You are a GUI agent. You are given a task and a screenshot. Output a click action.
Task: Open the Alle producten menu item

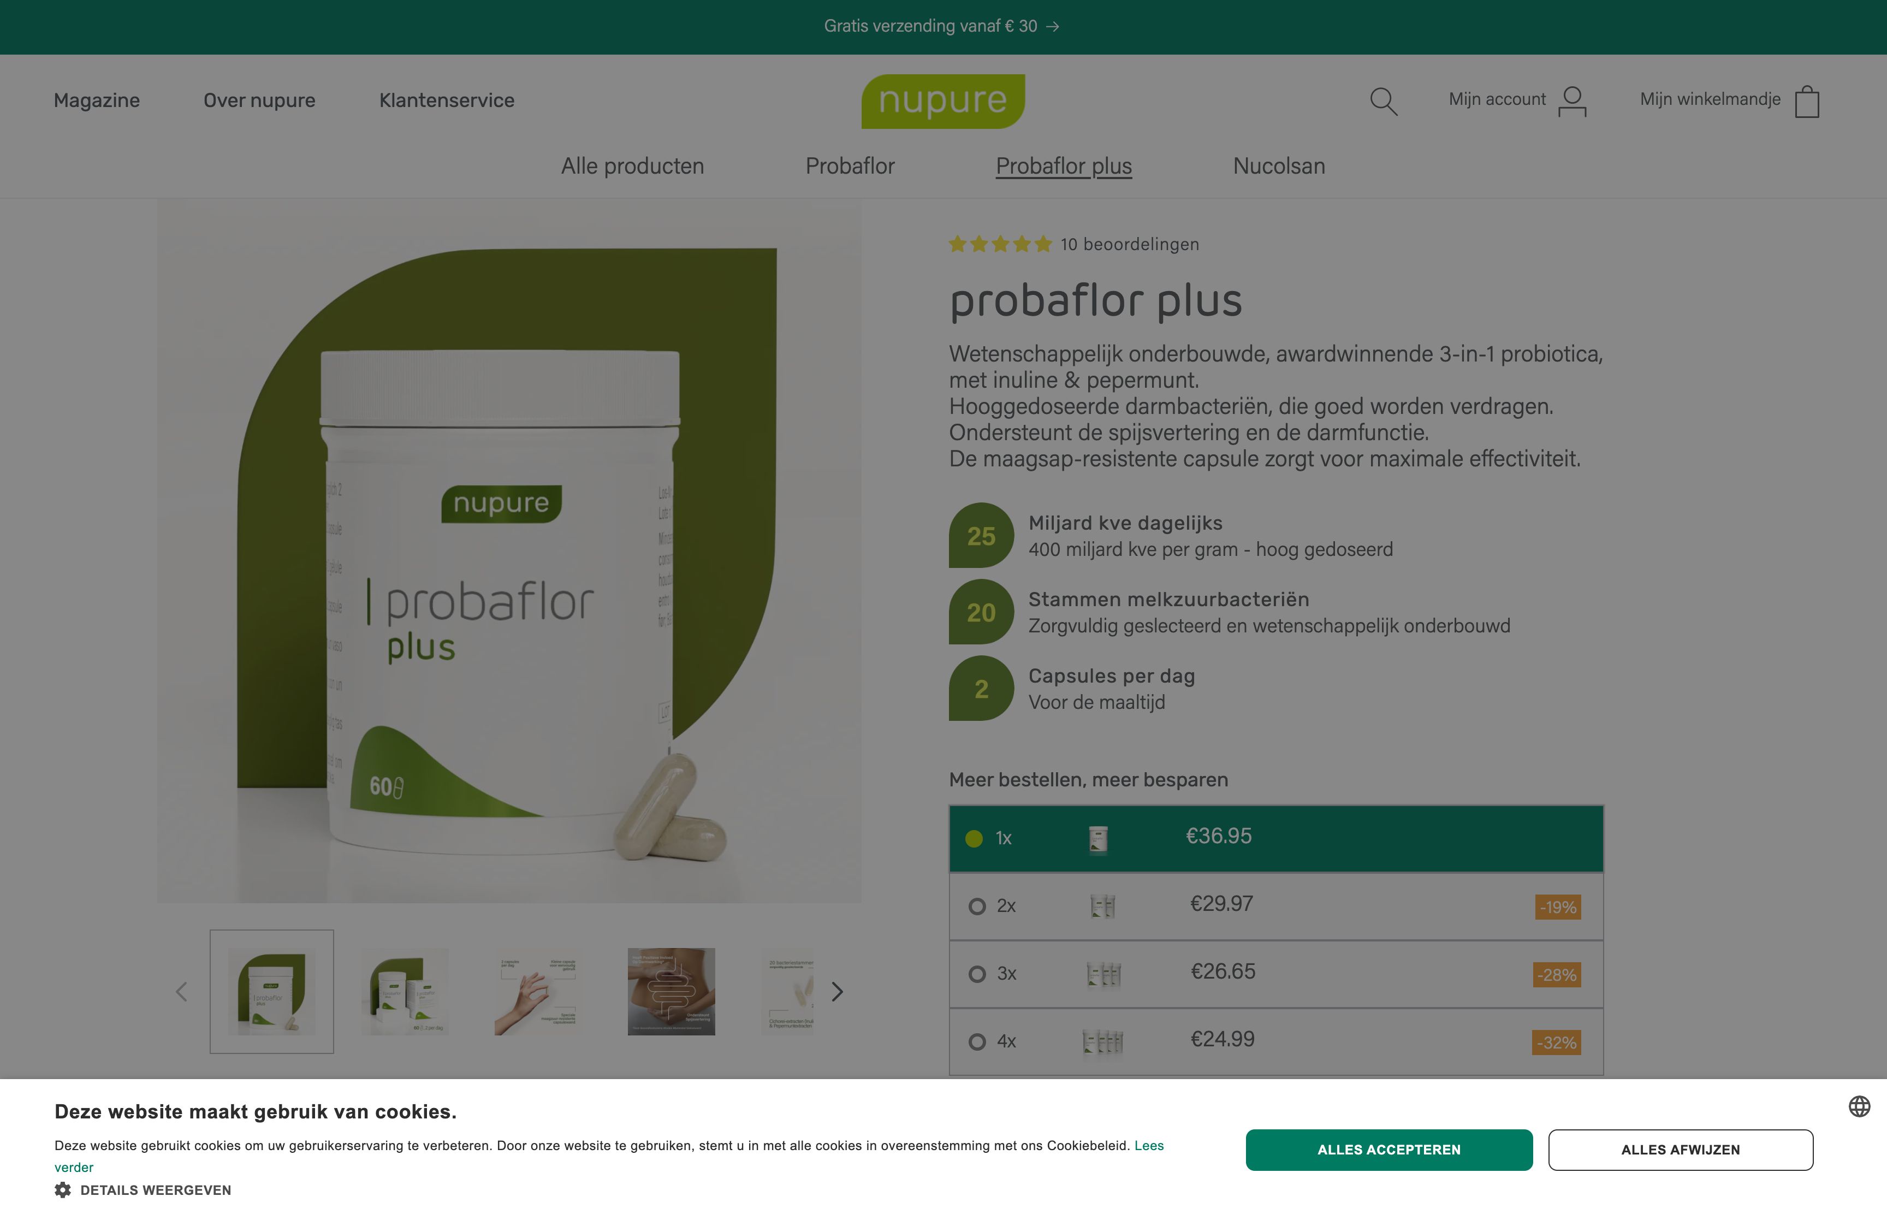632,165
